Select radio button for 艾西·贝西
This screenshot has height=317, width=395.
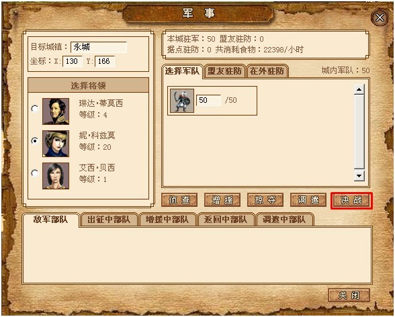point(35,173)
